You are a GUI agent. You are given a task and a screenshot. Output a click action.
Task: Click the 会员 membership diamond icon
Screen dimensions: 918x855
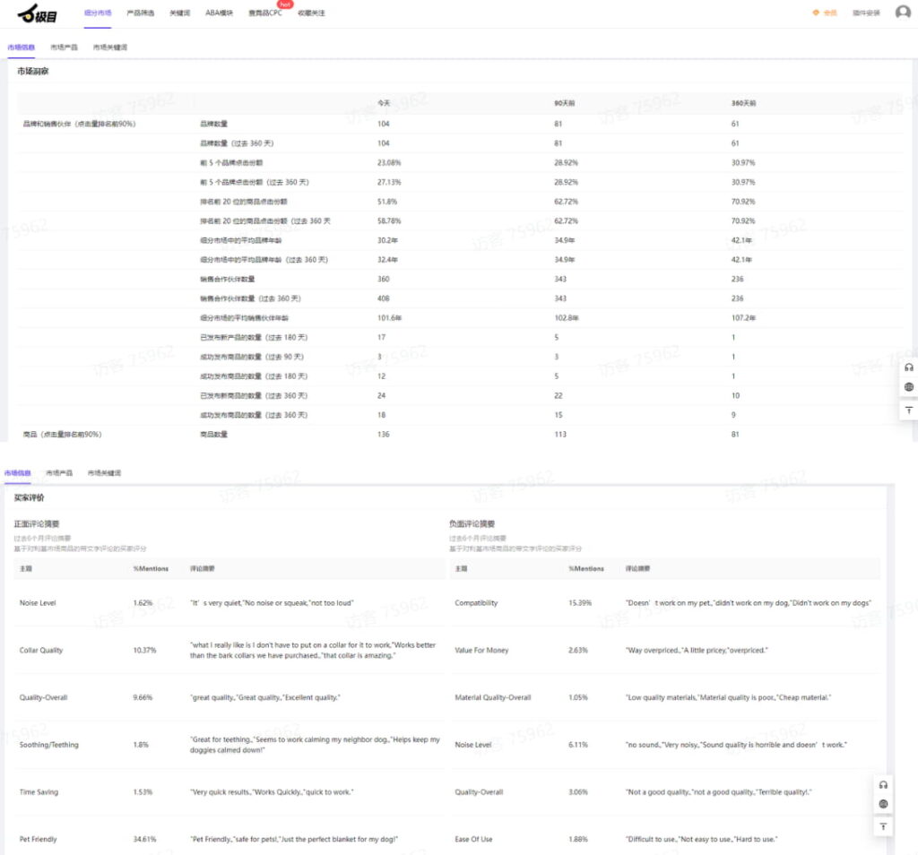pyautogui.click(x=816, y=13)
